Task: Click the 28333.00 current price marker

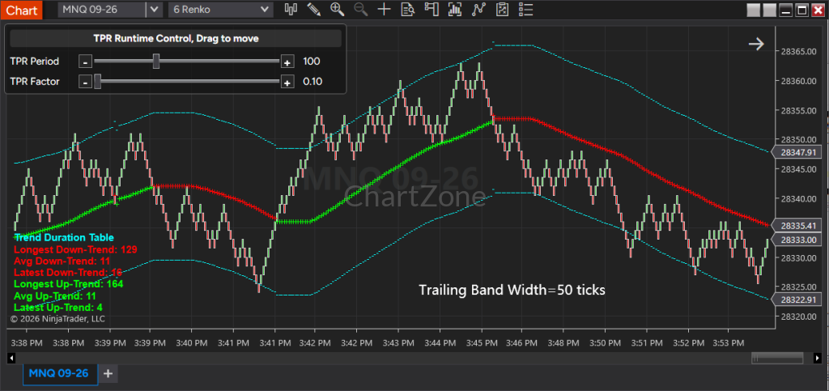Action: [797, 240]
